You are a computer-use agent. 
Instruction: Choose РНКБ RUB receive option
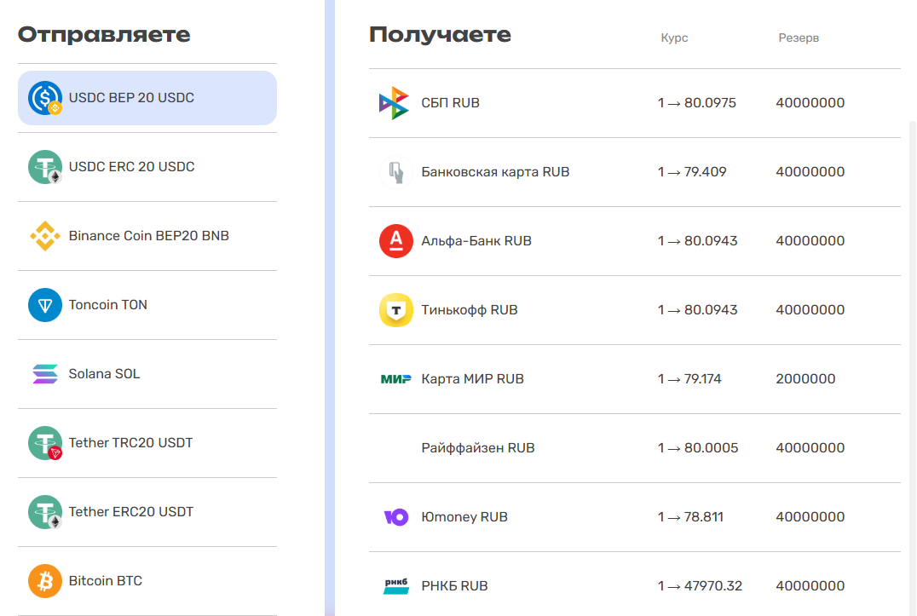pos(454,586)
